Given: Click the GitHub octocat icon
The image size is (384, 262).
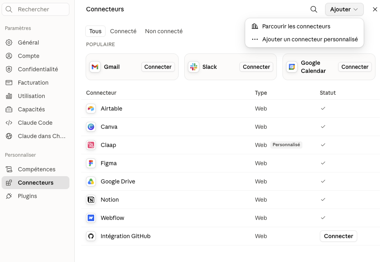Looking at the screenshot, I should [x=91, y=236].
